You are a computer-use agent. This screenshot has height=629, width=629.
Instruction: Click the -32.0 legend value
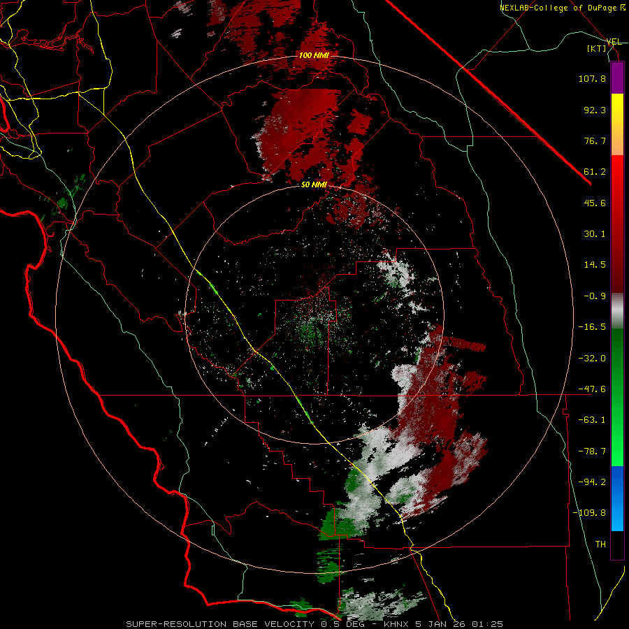[x=592, y=359]
